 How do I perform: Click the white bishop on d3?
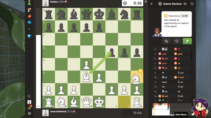(86, 77)
